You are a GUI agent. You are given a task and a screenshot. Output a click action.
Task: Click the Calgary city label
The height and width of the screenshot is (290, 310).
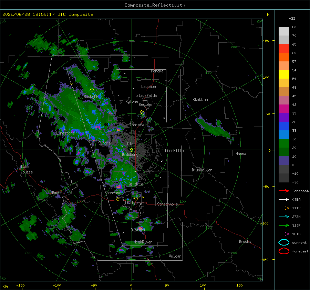point(134,203)
